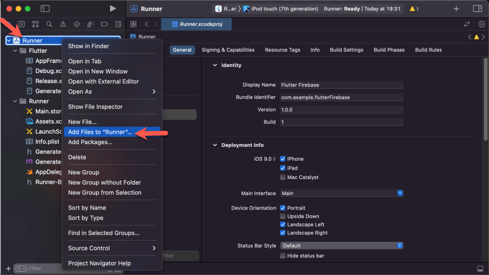Toggle the iPad checkbox
This screenshot has height=275, width=489.
pos(282,168)
